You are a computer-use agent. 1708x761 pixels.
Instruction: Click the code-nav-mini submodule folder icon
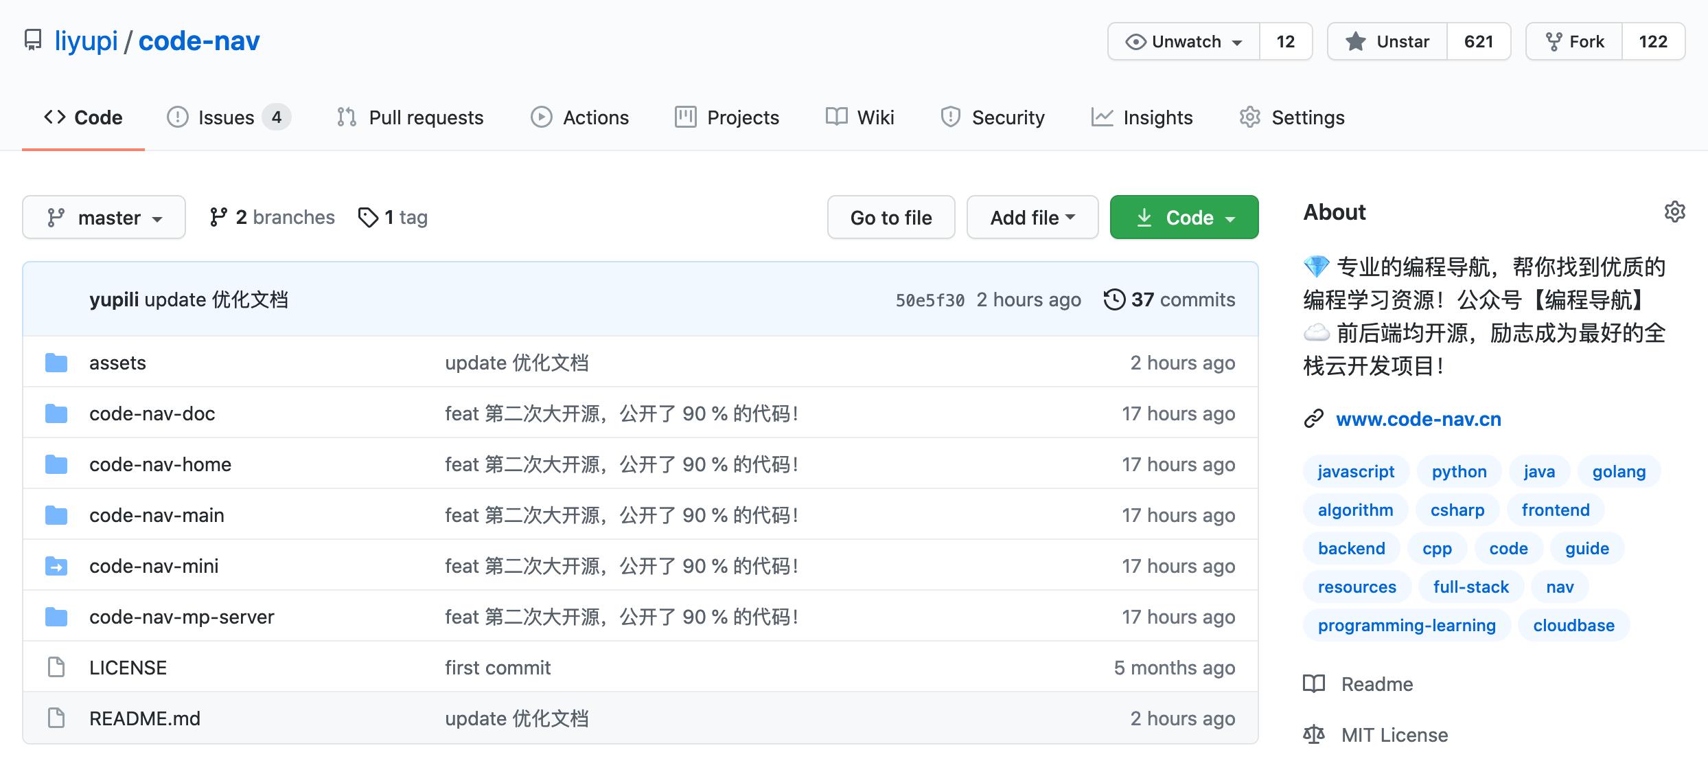(x=56, y=566)
